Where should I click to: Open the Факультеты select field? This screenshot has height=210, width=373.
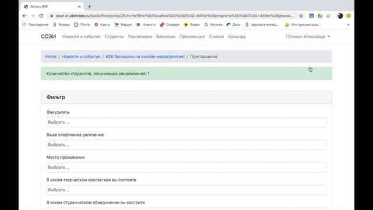click(x=186, y=122)
